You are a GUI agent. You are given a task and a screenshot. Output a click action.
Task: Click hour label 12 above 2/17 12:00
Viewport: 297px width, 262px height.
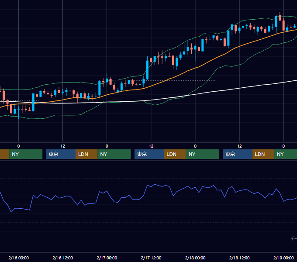tap(151, 146)
